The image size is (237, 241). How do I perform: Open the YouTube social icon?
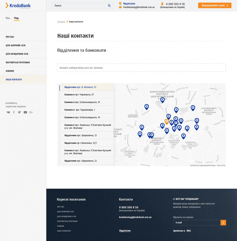25,112
